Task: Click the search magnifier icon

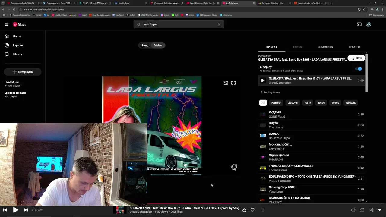Action: [139, 24]
